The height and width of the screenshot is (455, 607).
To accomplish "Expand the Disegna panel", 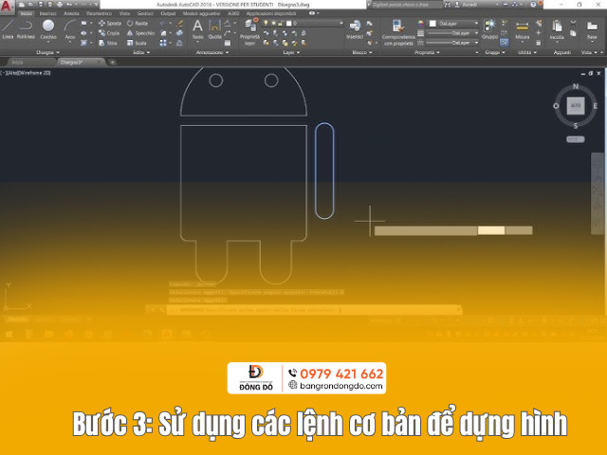I will coord(48,52).
